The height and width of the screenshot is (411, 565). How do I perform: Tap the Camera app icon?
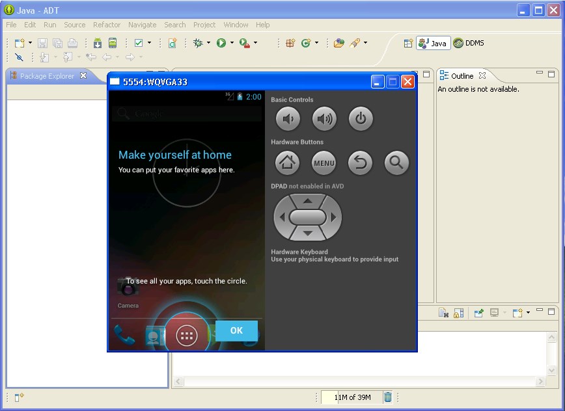(x=128, y=293)
